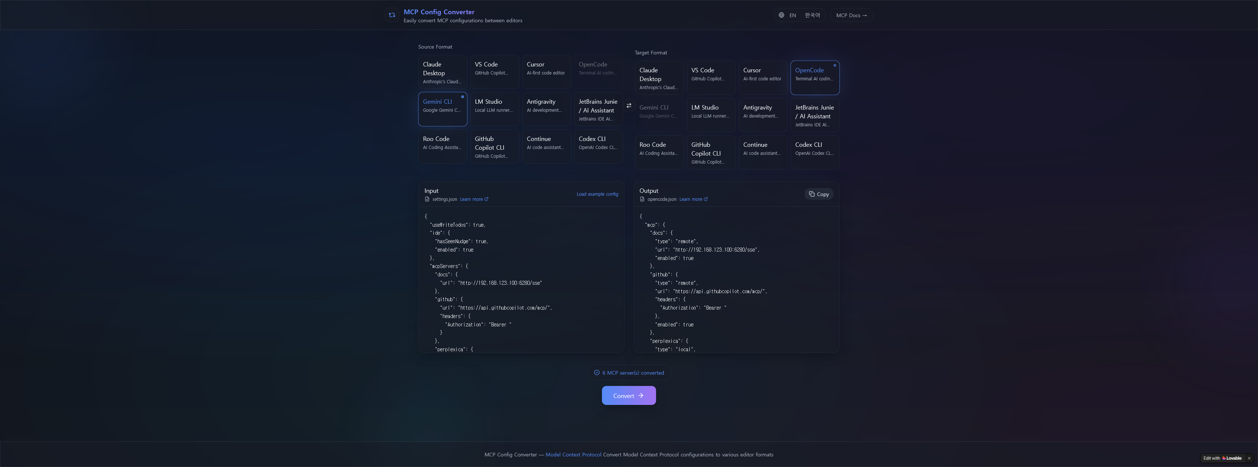
Task: Click Load example config
Action: pyautogui.click(x=597, y=194)
